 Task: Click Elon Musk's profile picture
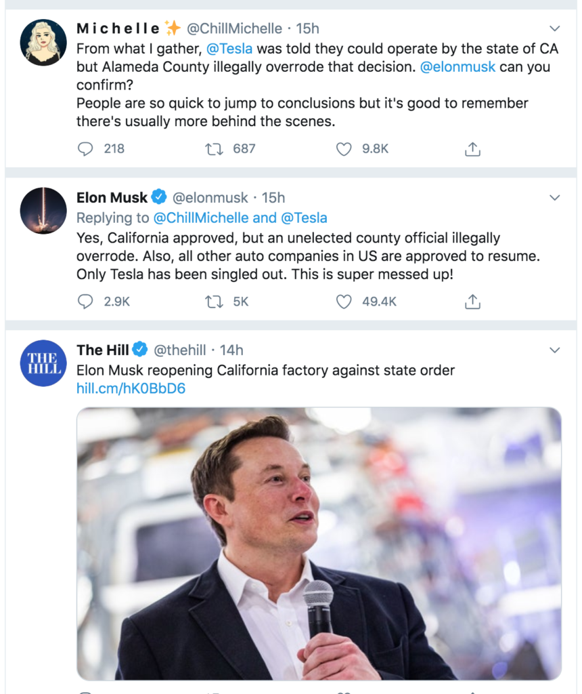(43, 211)
